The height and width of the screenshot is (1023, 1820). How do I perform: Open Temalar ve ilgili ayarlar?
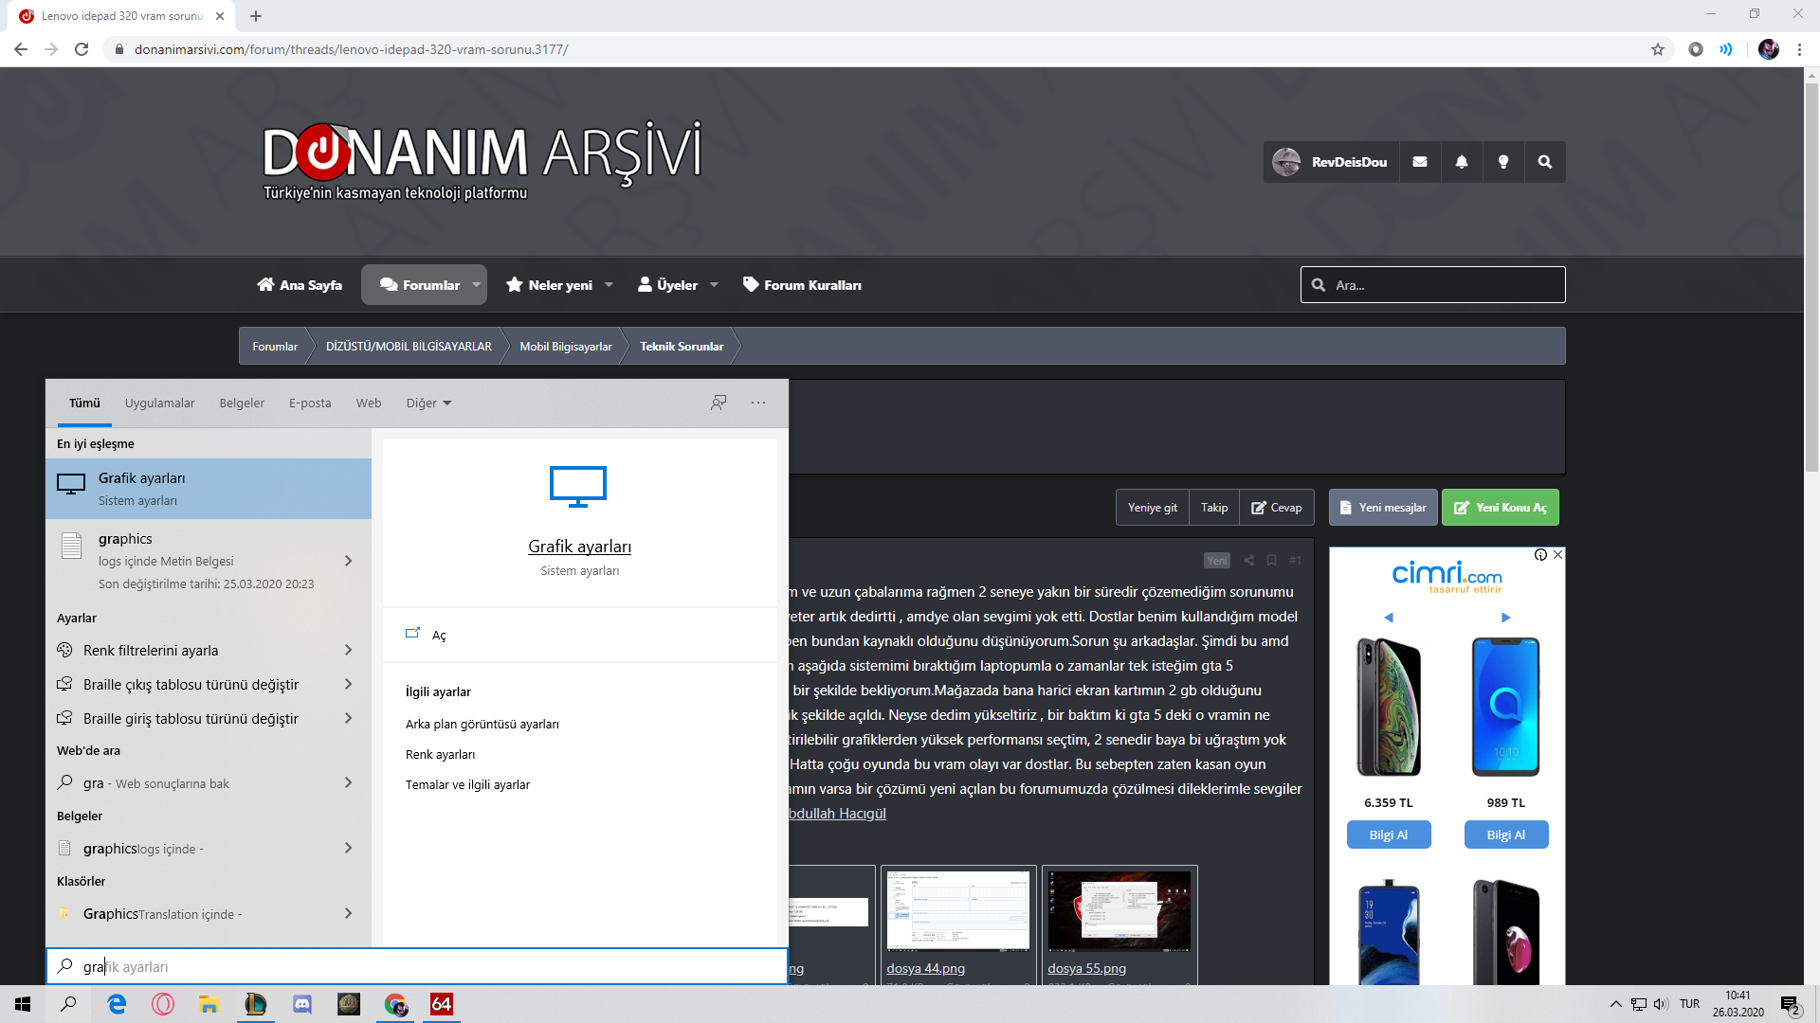click(x=467, y=785)
